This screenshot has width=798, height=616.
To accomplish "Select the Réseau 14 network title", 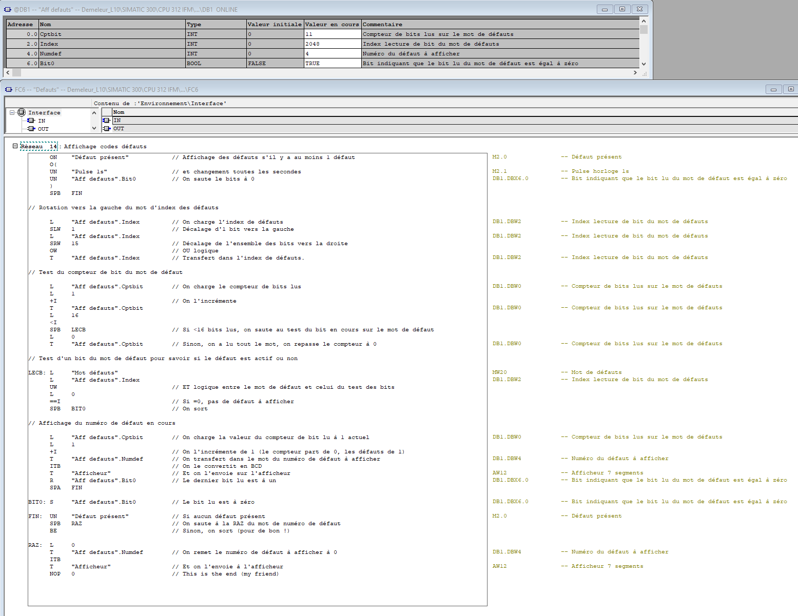I will (39, 147).
